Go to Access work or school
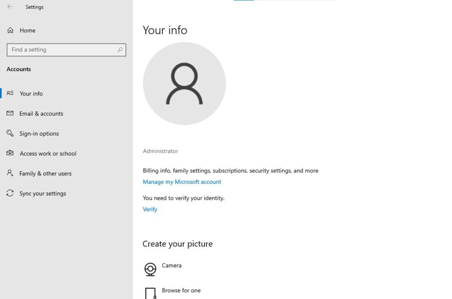The height and width of the screenshot is (299, 452). point(48,153)
